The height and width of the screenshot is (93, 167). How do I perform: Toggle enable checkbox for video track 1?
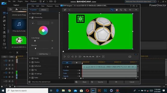(x=9, y=61)
